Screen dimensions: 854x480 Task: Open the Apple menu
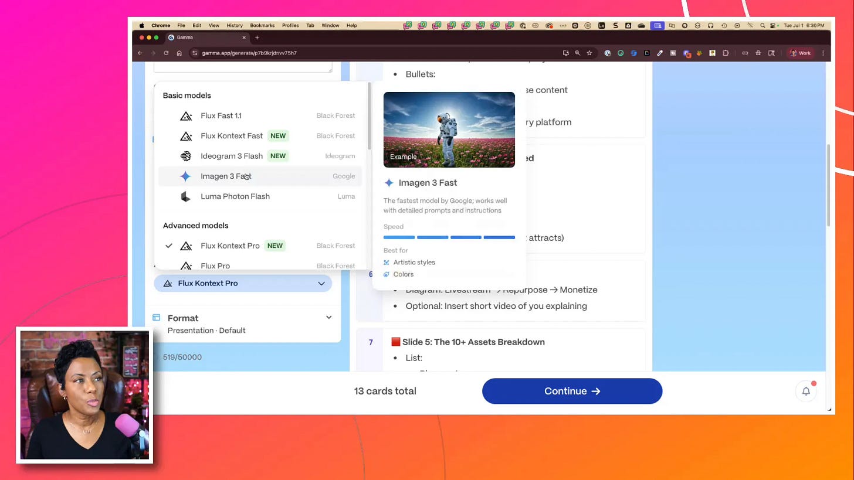(141, 25)
